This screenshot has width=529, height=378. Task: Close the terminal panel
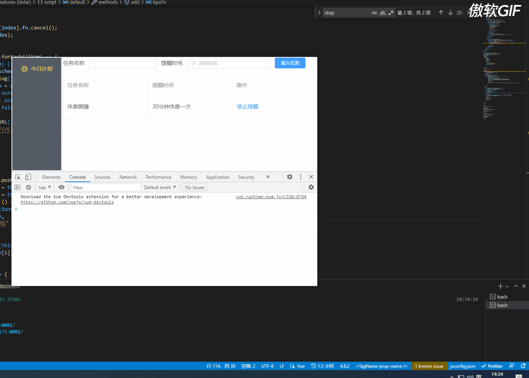[x=524, y=286]
